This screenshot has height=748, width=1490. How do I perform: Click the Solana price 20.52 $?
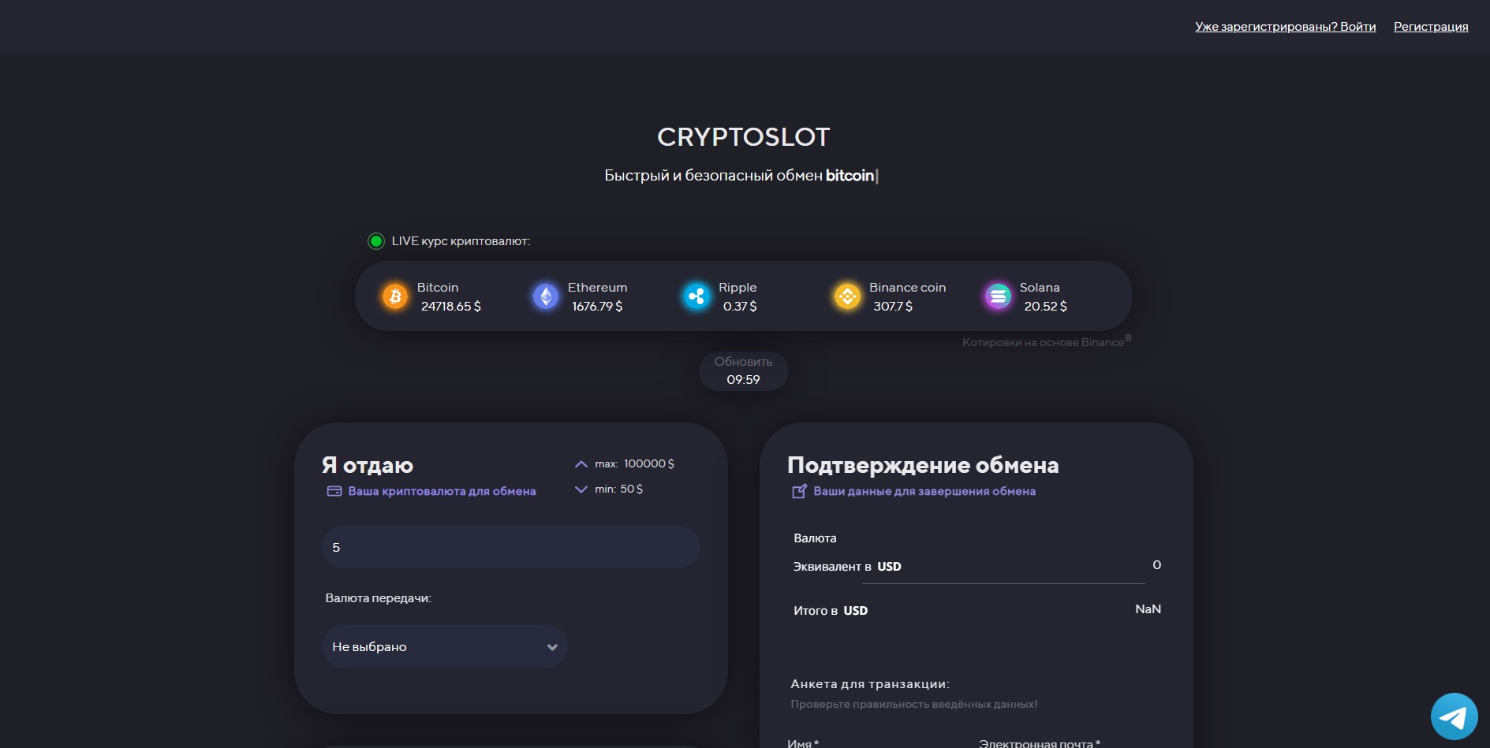pos(1045,307)
